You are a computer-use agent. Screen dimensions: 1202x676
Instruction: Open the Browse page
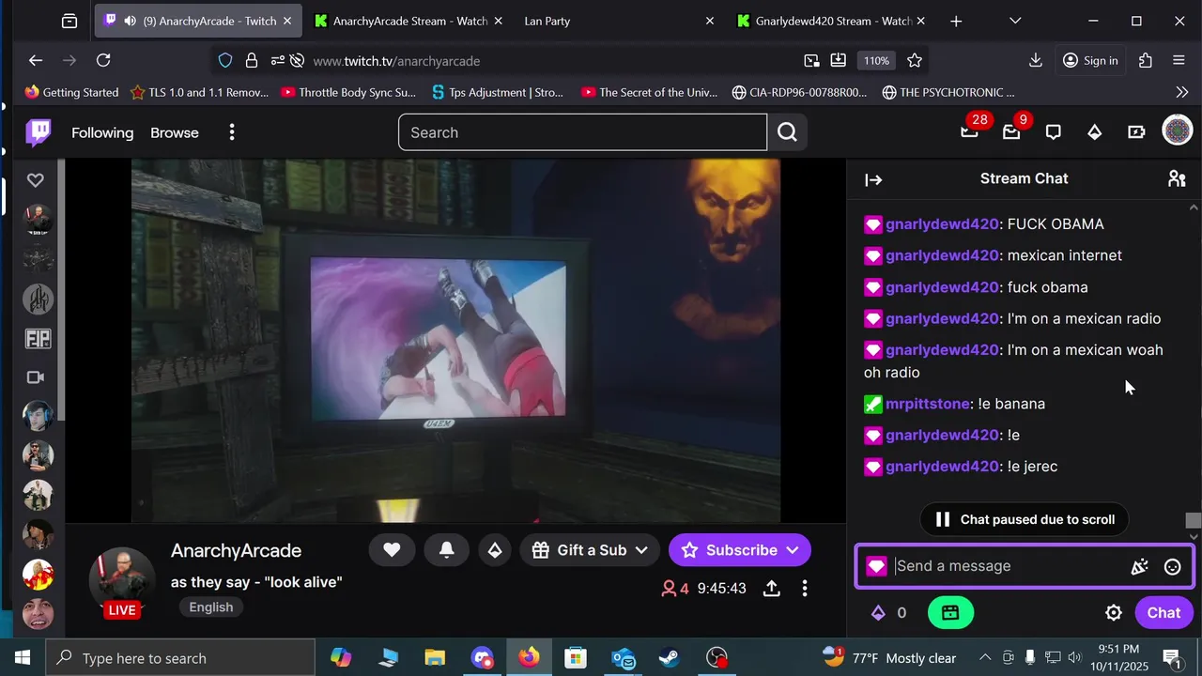click(175, 132)
